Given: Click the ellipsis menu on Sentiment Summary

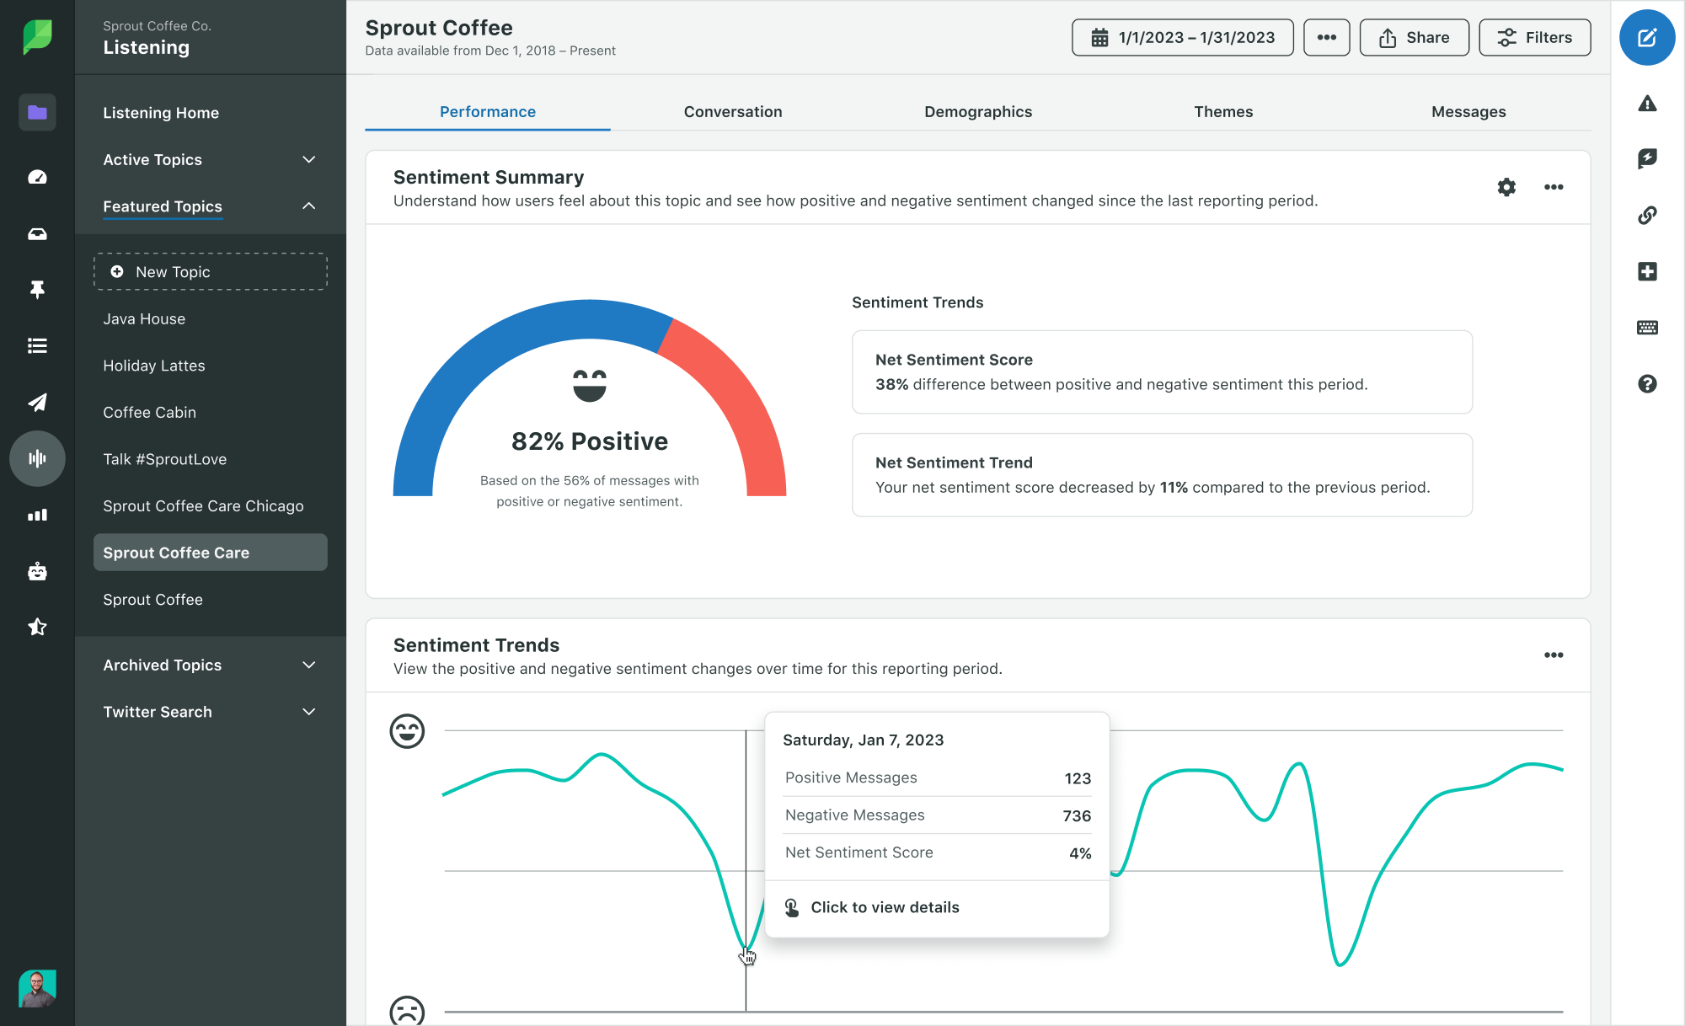Looking at the screenshot, I should [x=1554, y=186].
